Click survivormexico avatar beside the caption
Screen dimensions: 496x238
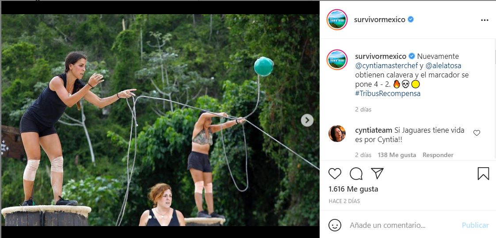[337, 60]
